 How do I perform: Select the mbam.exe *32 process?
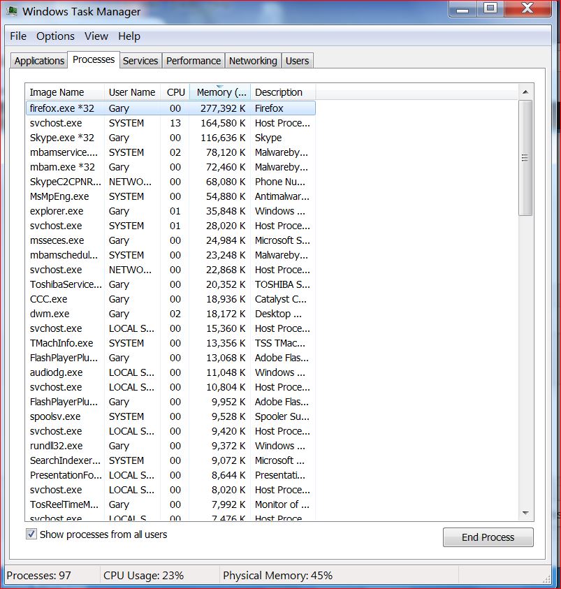pyautogui.click(x=170, y=167)
